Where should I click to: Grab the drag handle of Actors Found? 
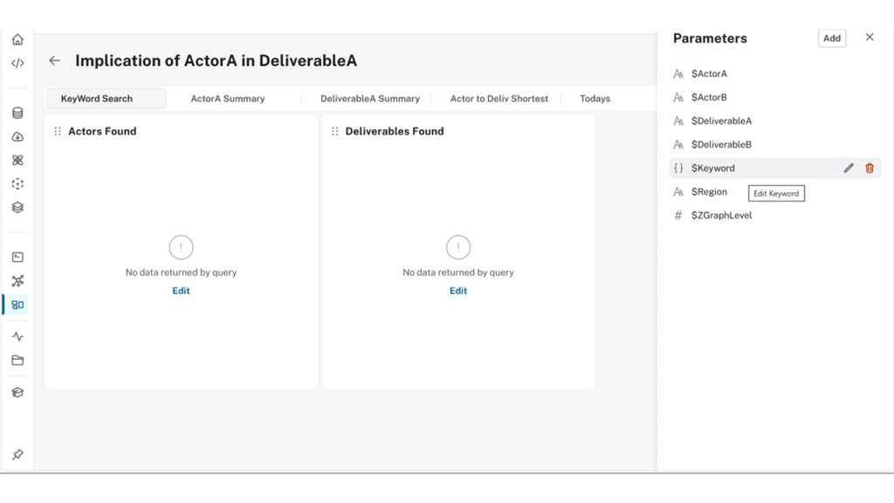point(58,132)
